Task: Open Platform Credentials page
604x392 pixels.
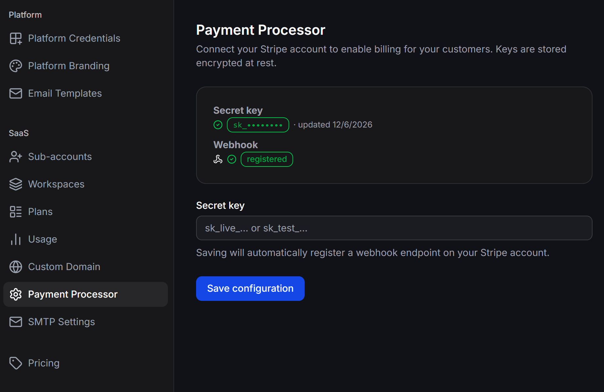Action: pos(86,38)
